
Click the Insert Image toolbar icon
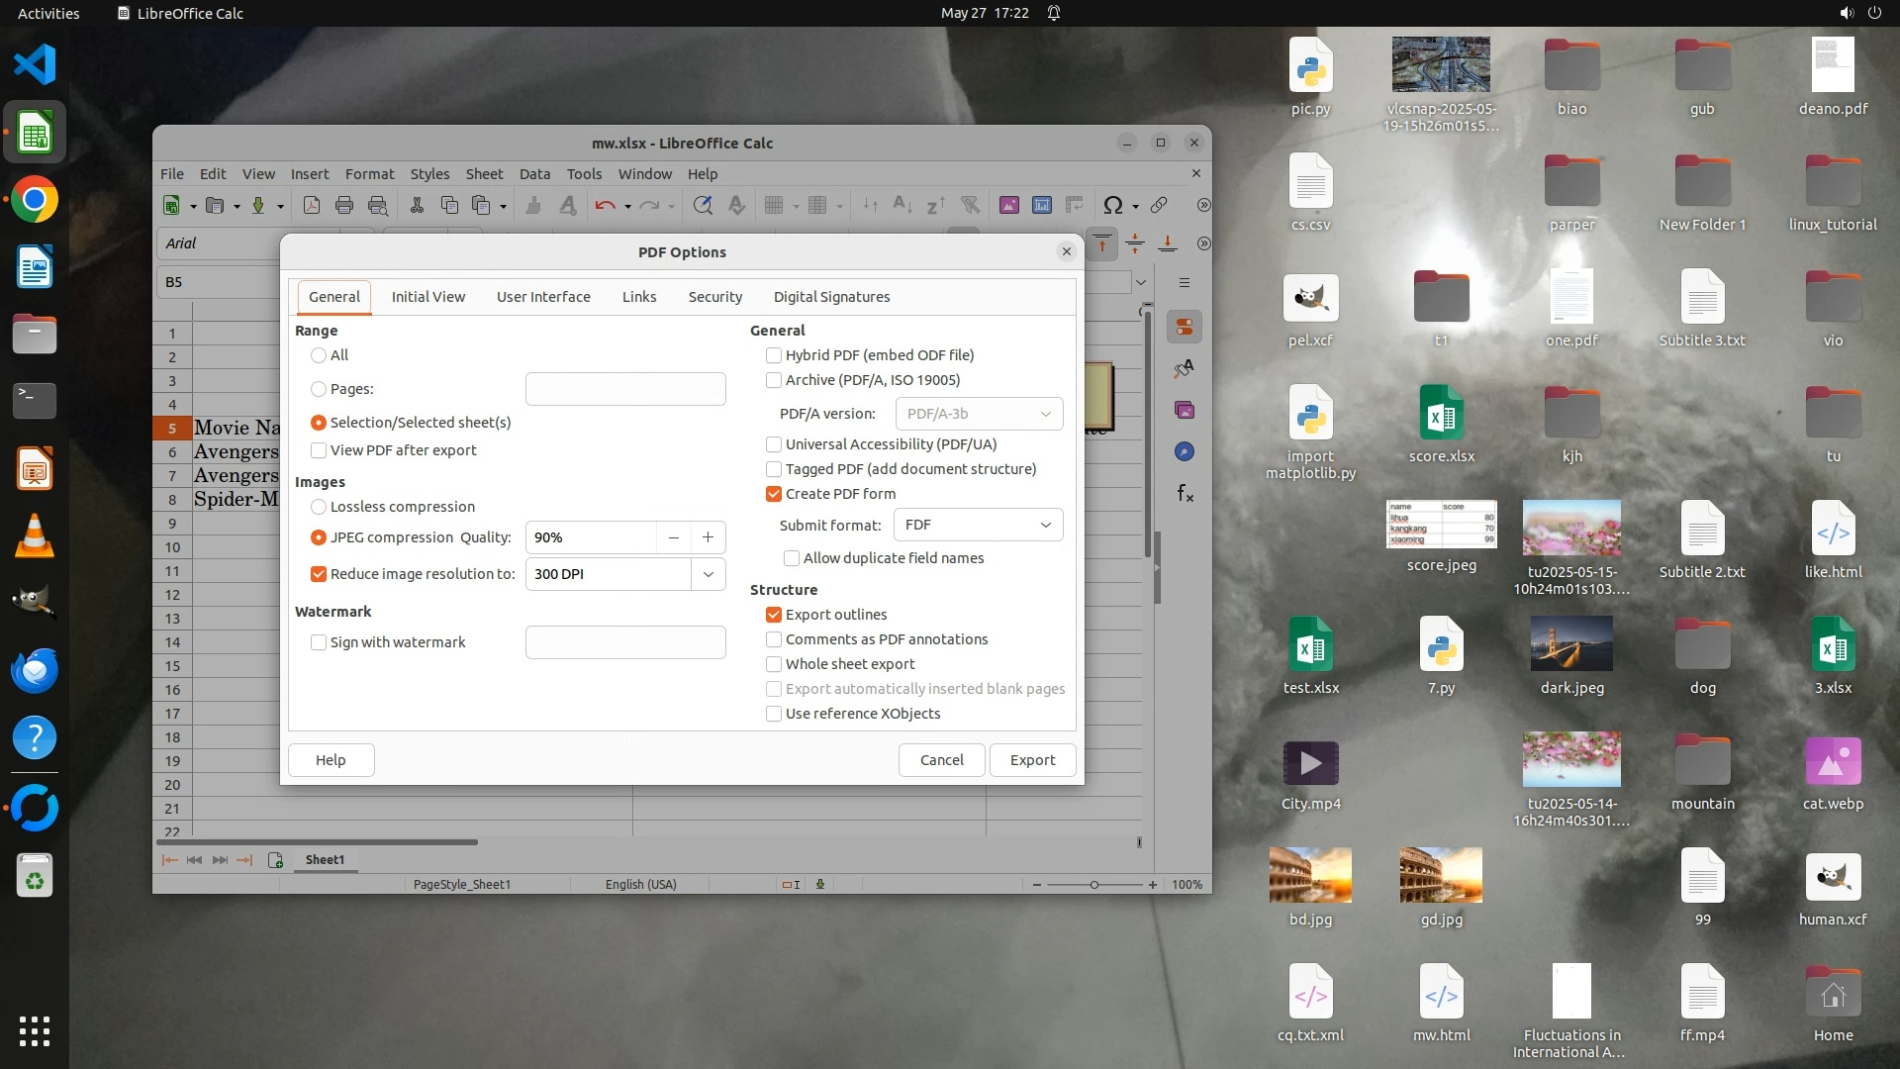[x=1008, y=205]
